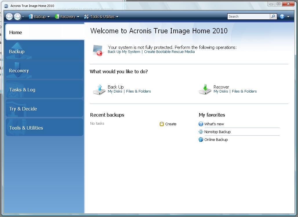Click the search magnifier button
This screenshot has width=298, height=217.
point(273,16)
